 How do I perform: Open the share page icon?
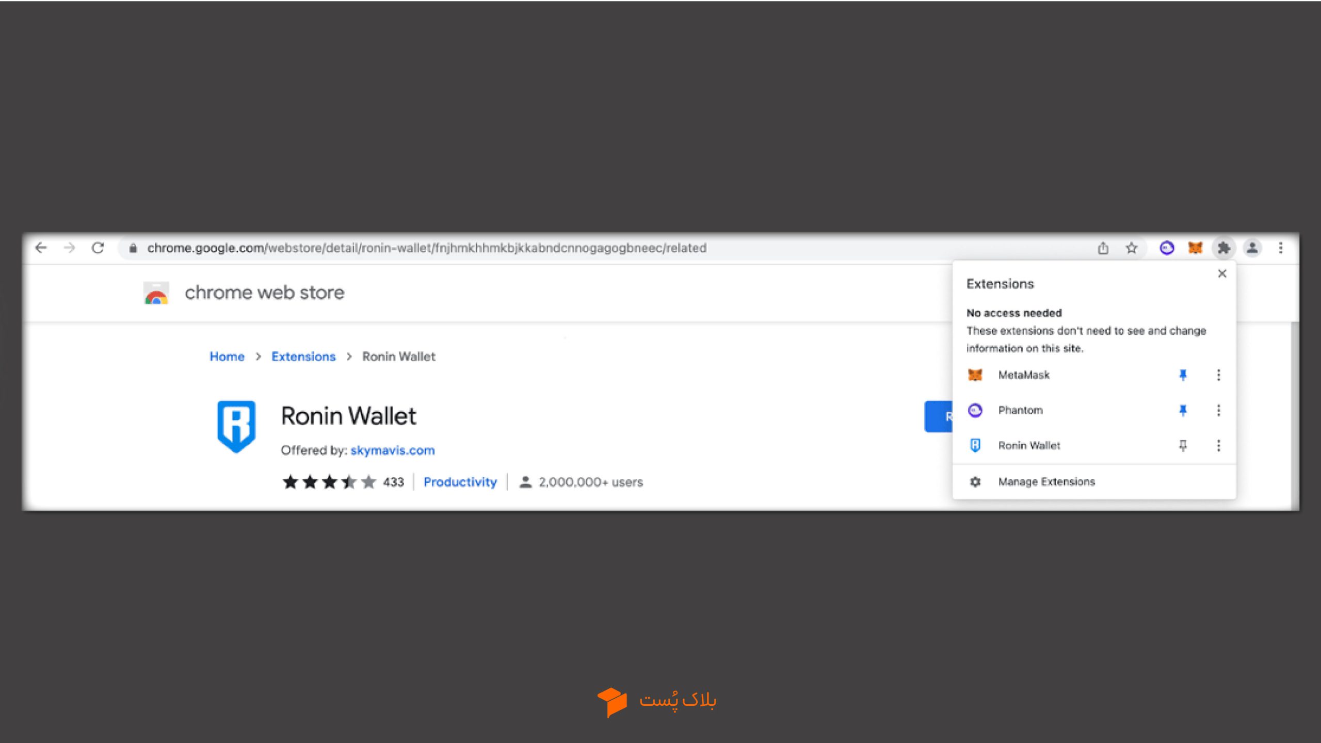[x=1103, y=248]
